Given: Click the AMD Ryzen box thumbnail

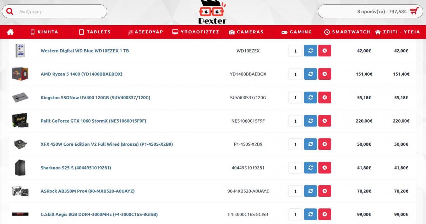Looking at the screenshot, I should click(x=20, y=73).
